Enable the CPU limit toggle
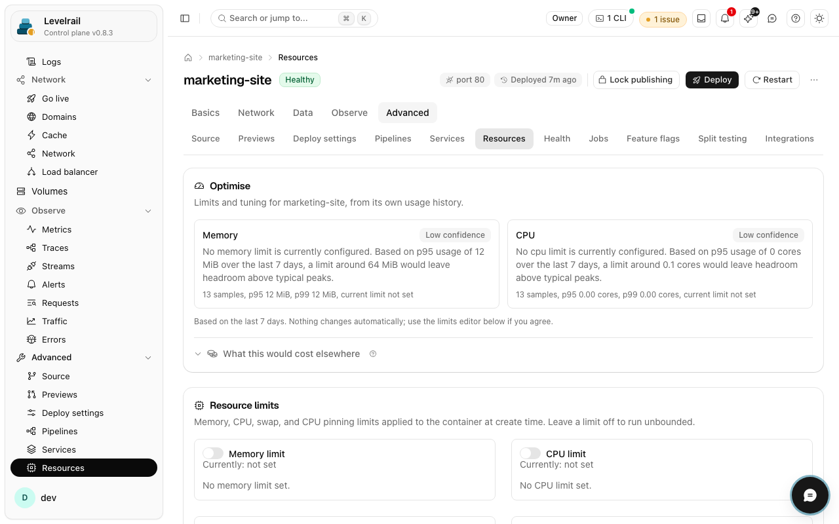The height and width of the screenshot is (524, 839). (x=530, y=453)
